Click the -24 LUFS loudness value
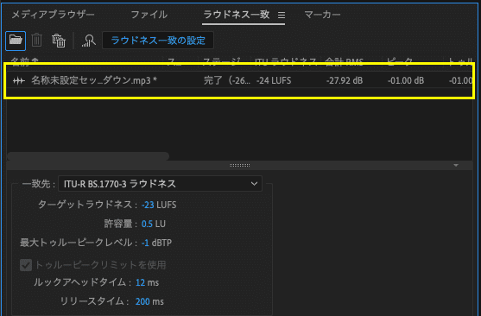The height and width of the screenshot is (316, 481). pyautogui.click(x=274, y=80)
